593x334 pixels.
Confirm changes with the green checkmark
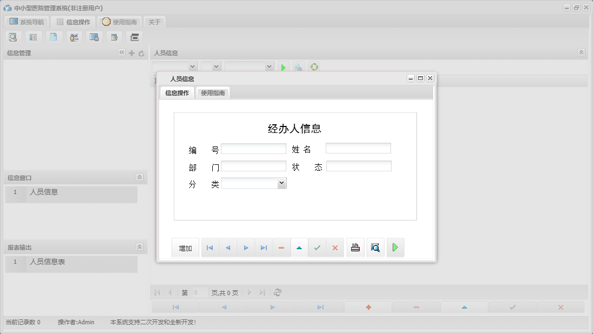point(317,247)
